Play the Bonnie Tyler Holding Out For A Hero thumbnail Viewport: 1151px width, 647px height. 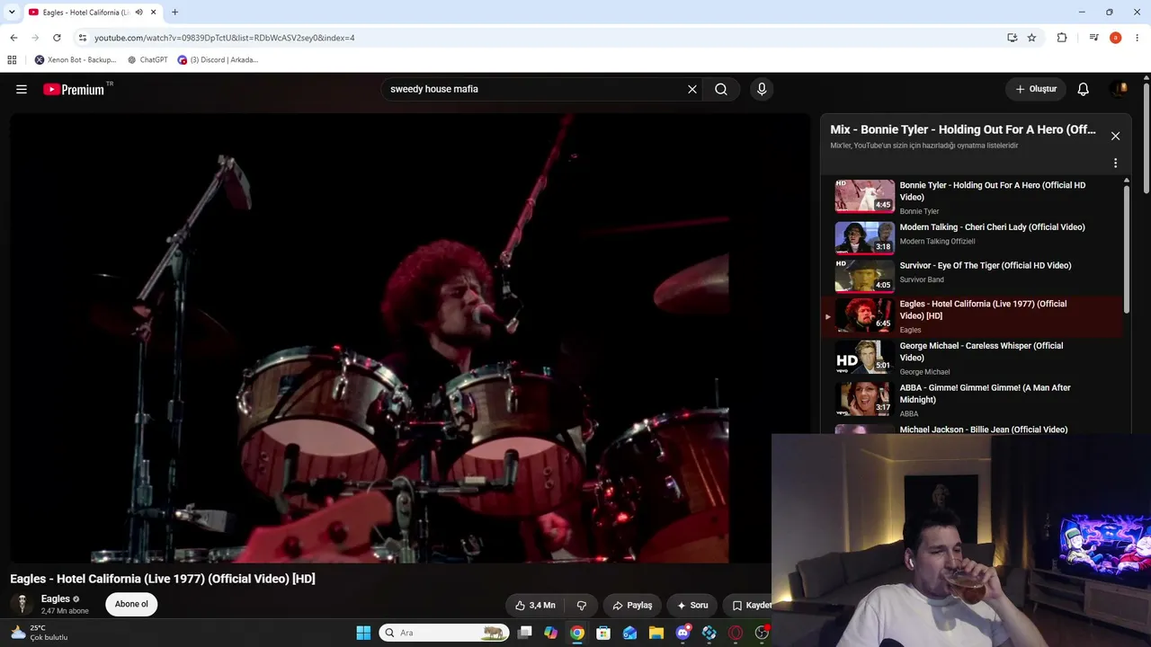pos(864,195)
